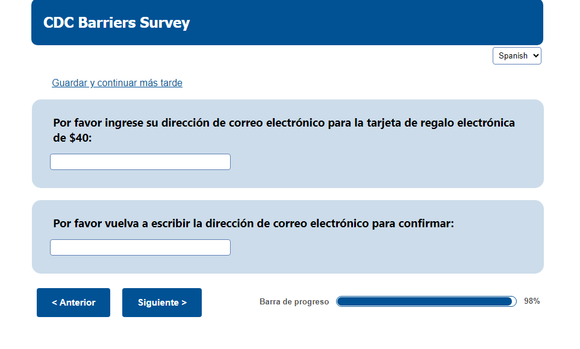Screen dimensions: 580x349
Task: Click the "Guardar y continuar más tarde" link
Action: (117, 83)
